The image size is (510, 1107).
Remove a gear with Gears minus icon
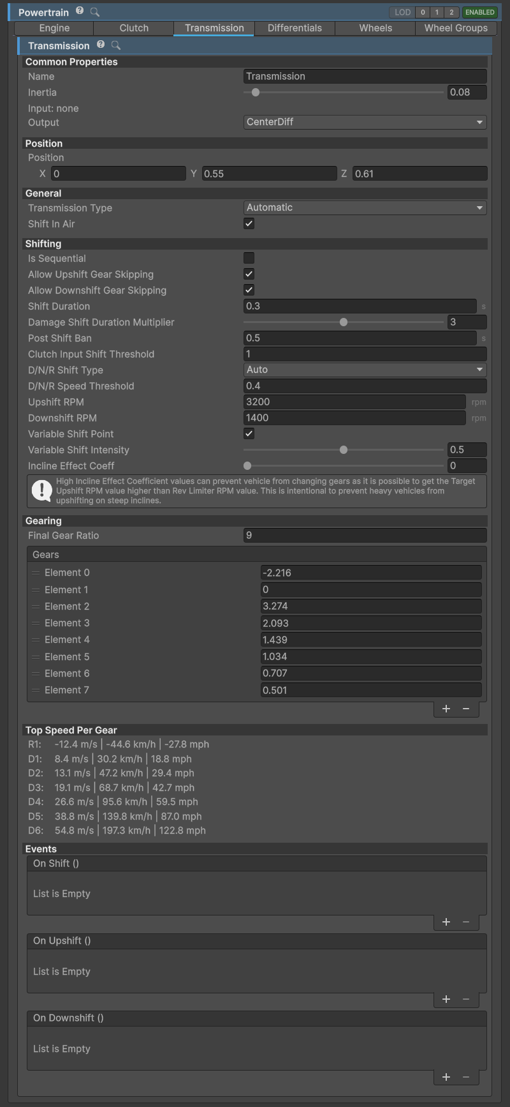click(x=466, y=709)
